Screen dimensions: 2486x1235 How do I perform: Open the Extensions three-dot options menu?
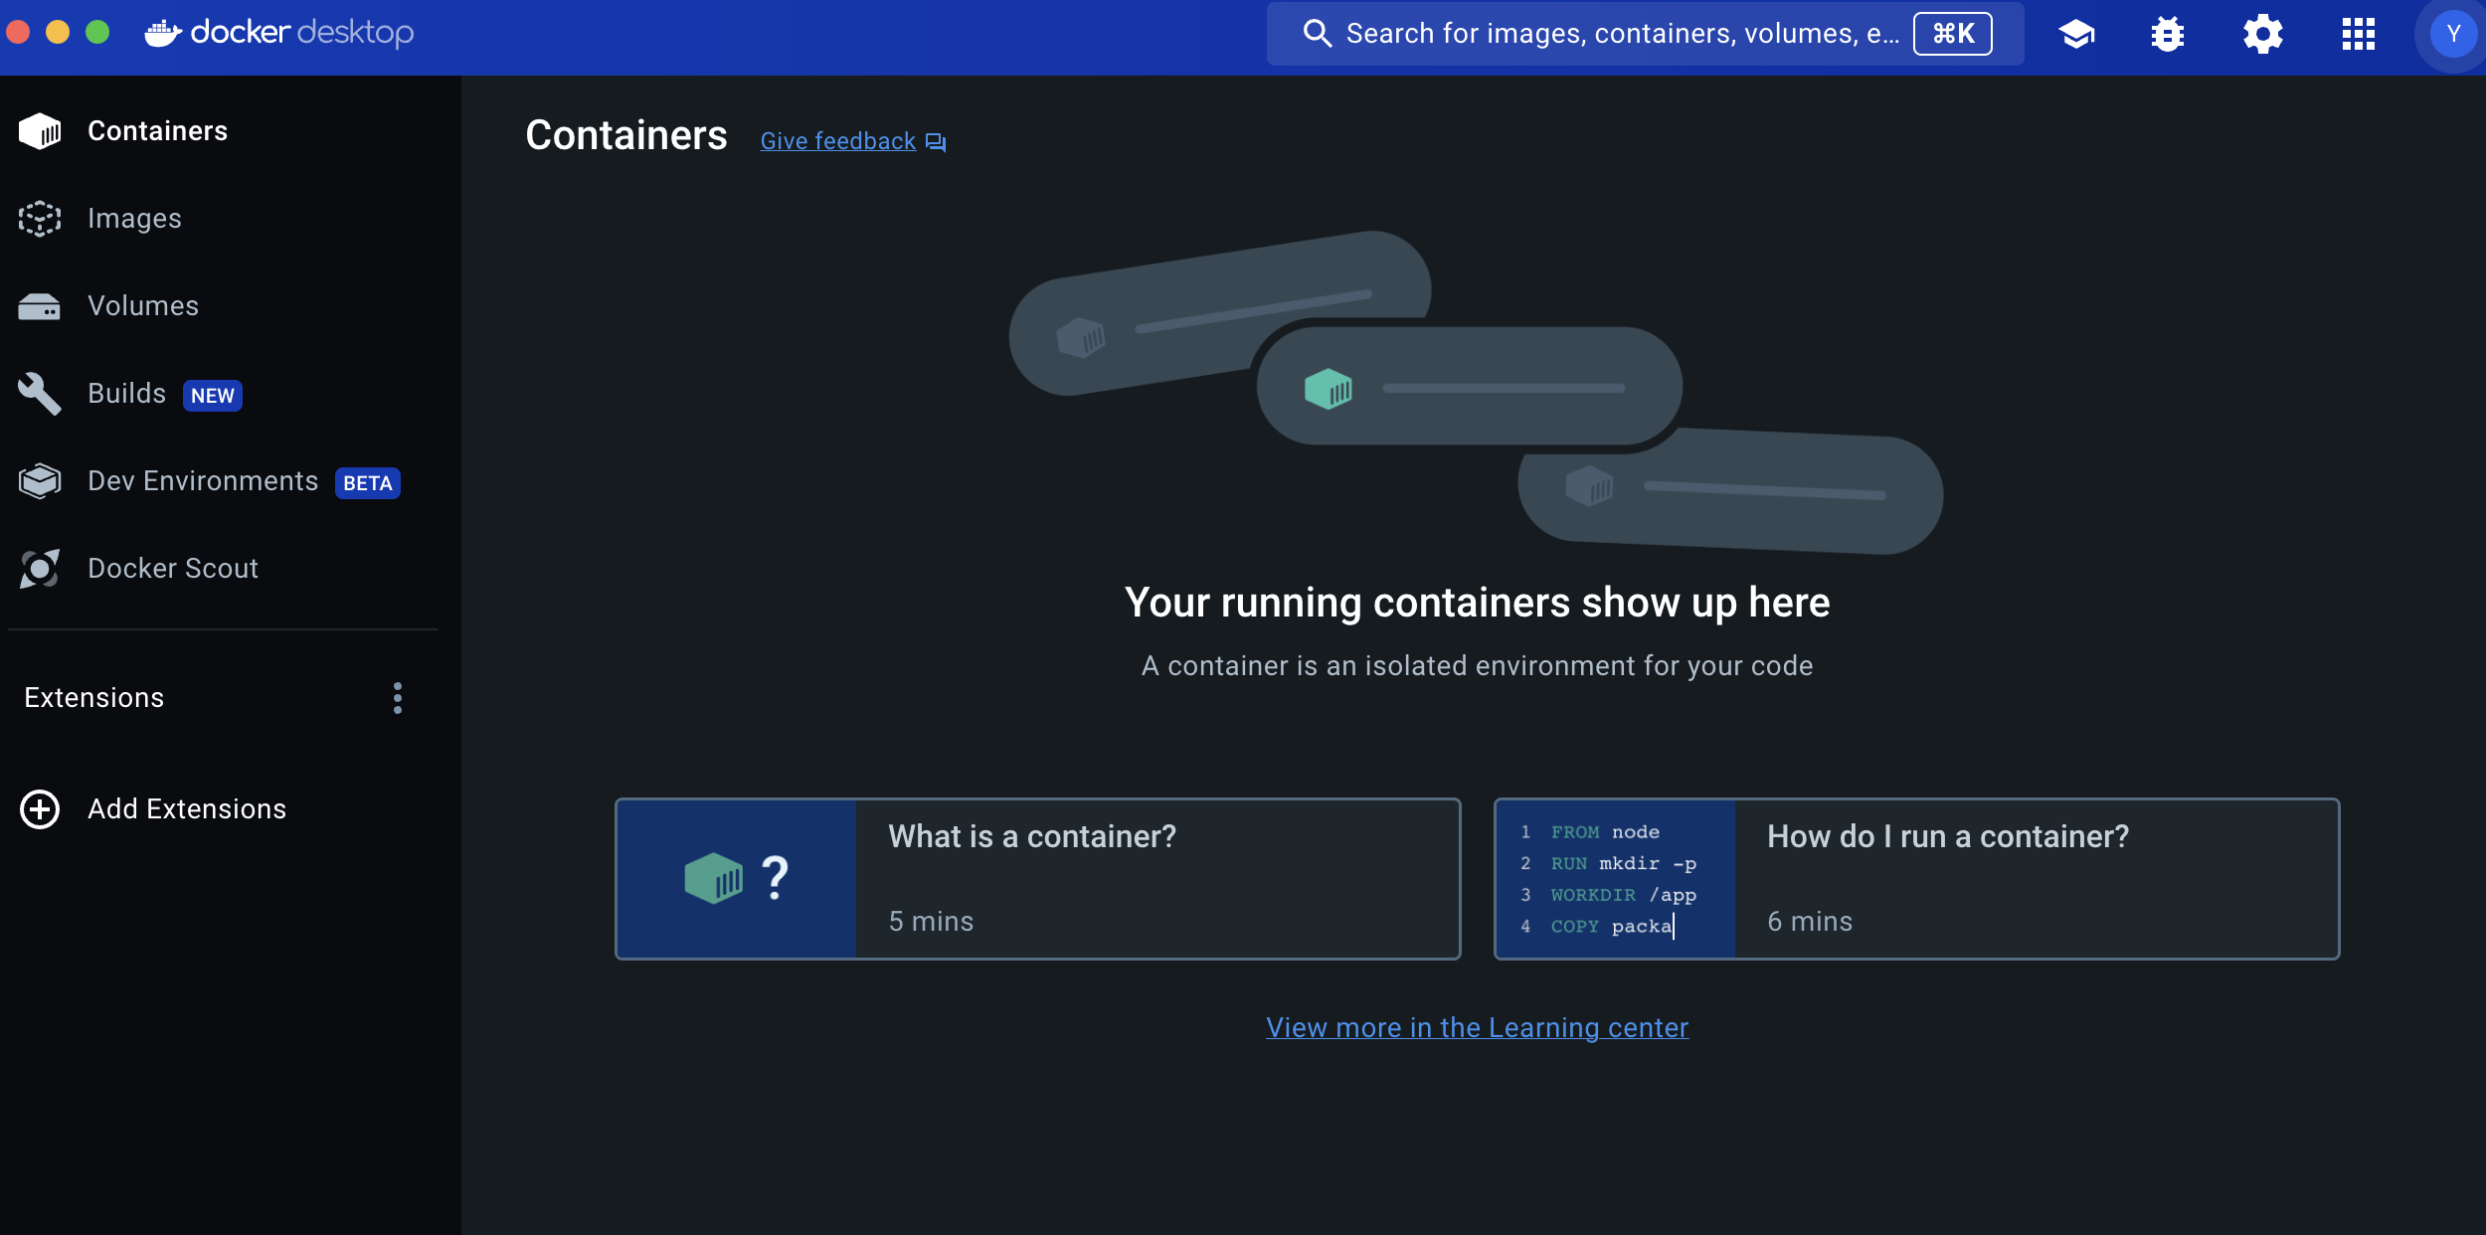point(398,698)
